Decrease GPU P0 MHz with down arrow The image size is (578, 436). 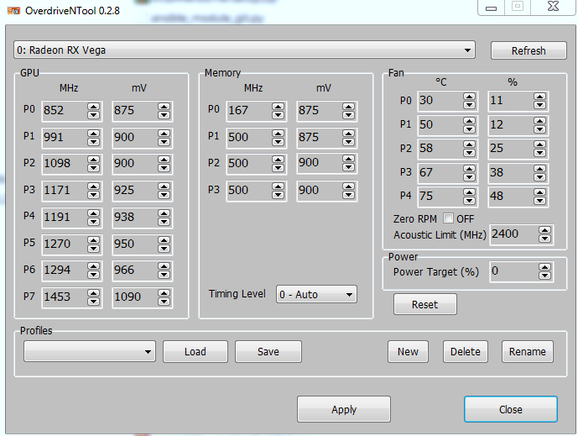[93, 115]
